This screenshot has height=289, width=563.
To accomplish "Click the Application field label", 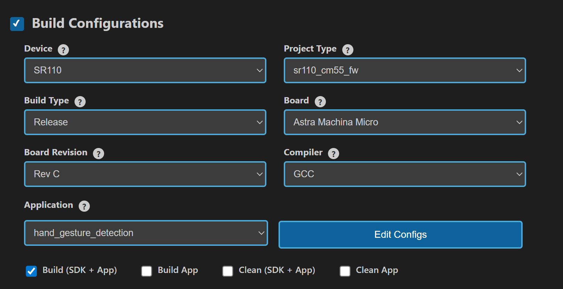I will tap(49, 205).
